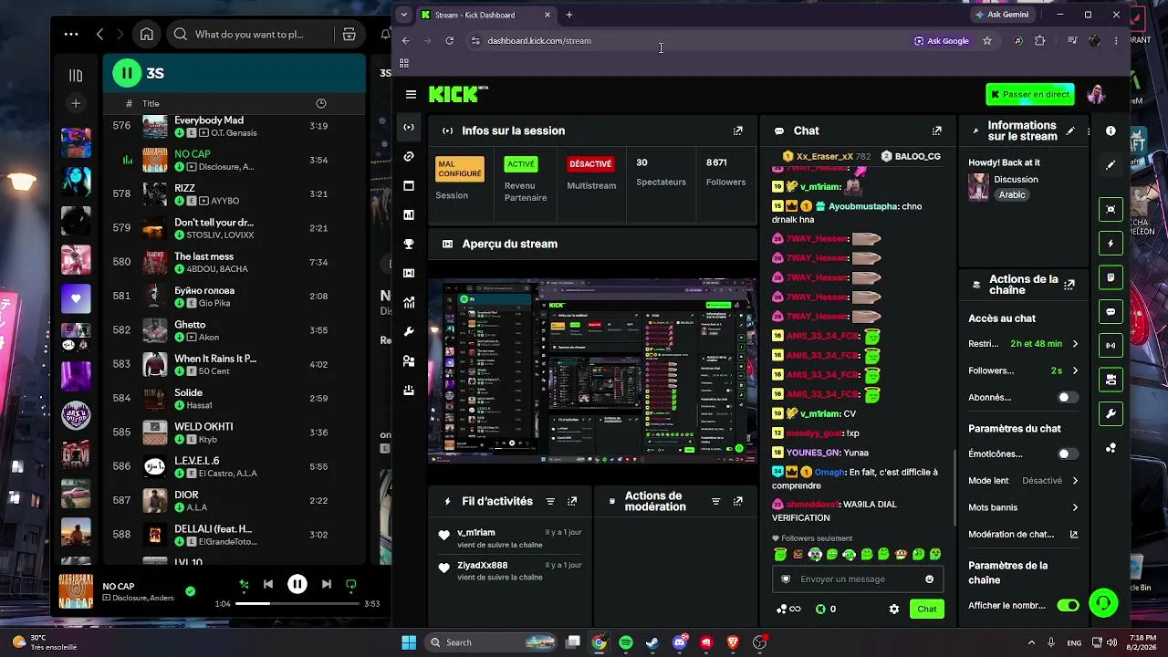Pop out the Actions de la chaîne panel
Viewport: 1168px width, 657px height.
coord(1070,285)
